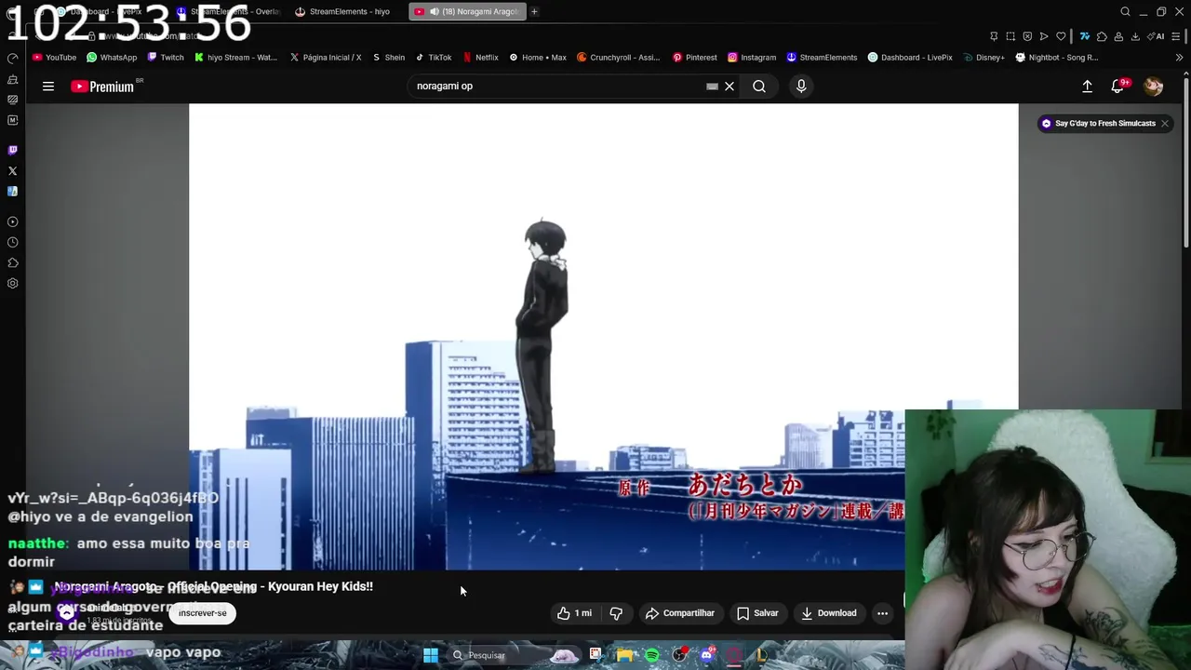Viewport: 1191px width, 670px height.
Task: Show more bookmarks overflow chevron
Action: pyautogui.click(x=1179, y=58)
